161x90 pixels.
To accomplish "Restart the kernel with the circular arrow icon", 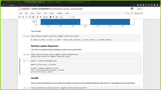I will coord(54,17).
